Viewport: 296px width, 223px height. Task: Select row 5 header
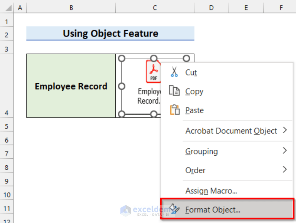pos(7,125)
